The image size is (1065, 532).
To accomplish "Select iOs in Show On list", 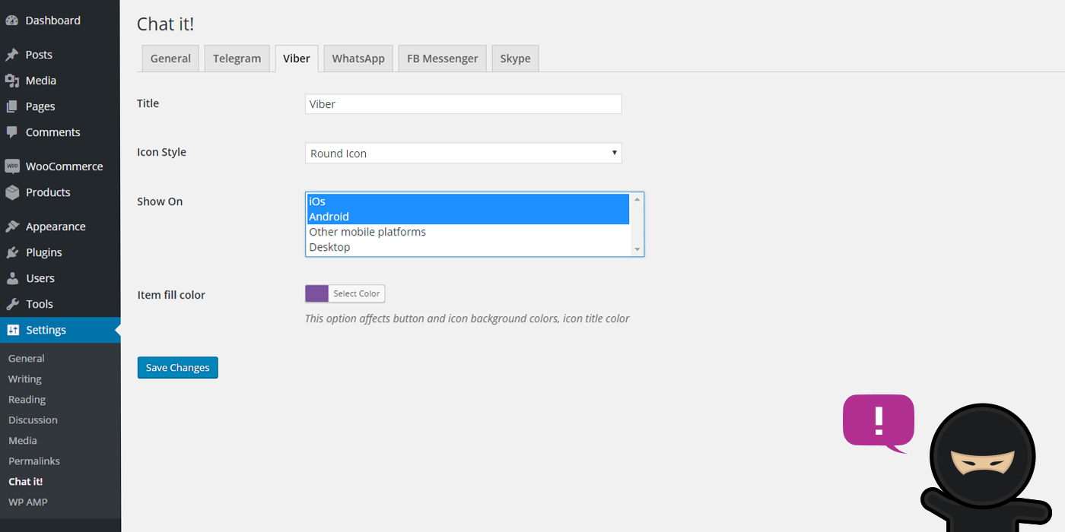I will click(468, 201).
